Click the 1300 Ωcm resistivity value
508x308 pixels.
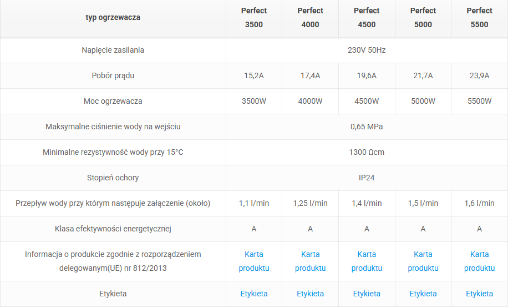pos(367,152)
